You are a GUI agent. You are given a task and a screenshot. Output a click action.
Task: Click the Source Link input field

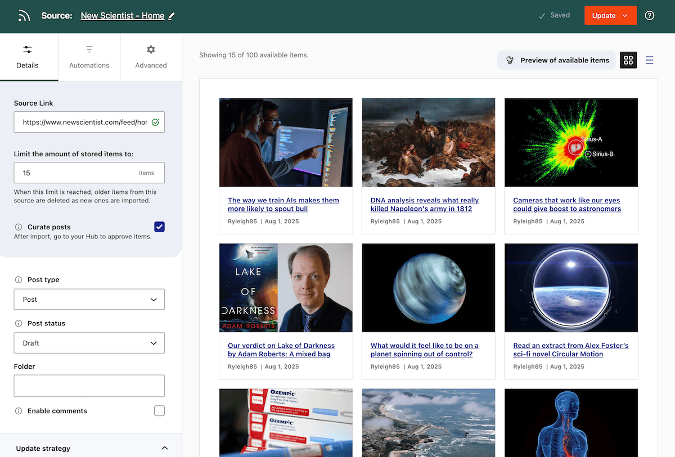pos(89,122)
